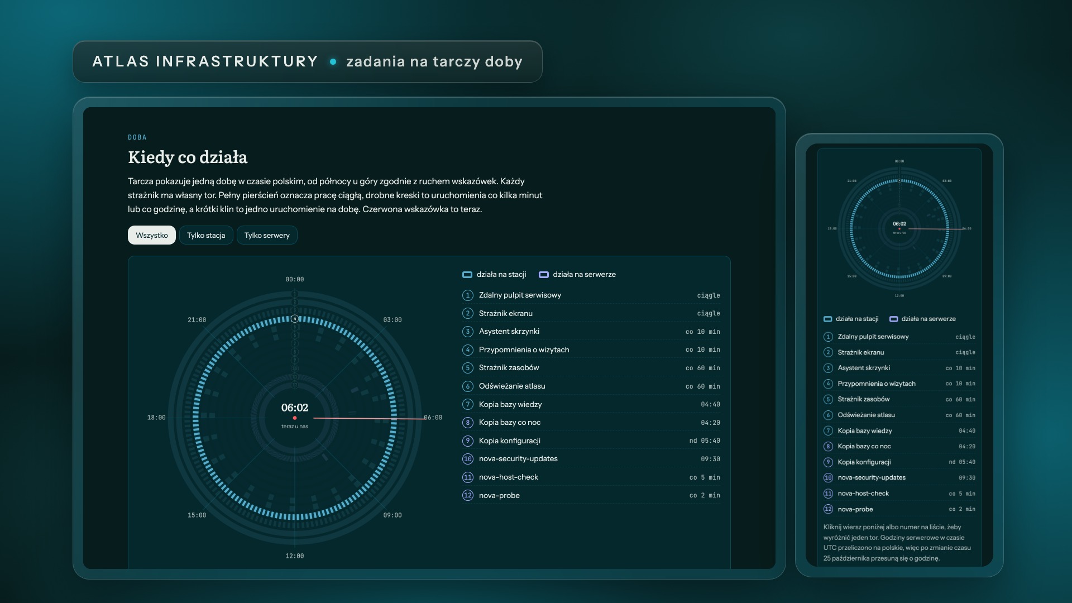The height and width of the screenshot is (603, 1072).
Task: Select 'Kopia bazy wiedzy' row in main list
Action: 591,404
